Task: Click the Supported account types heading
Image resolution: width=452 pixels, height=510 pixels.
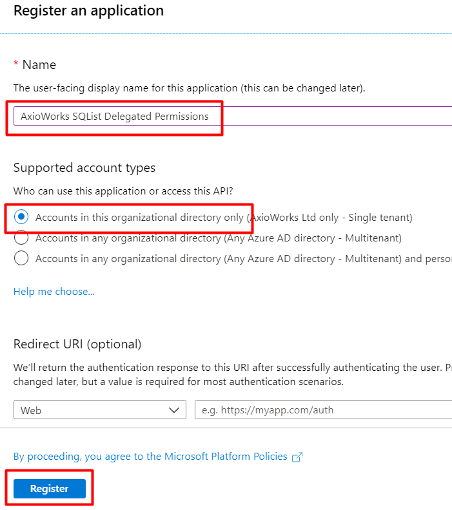Action: [x=84, y=168]
